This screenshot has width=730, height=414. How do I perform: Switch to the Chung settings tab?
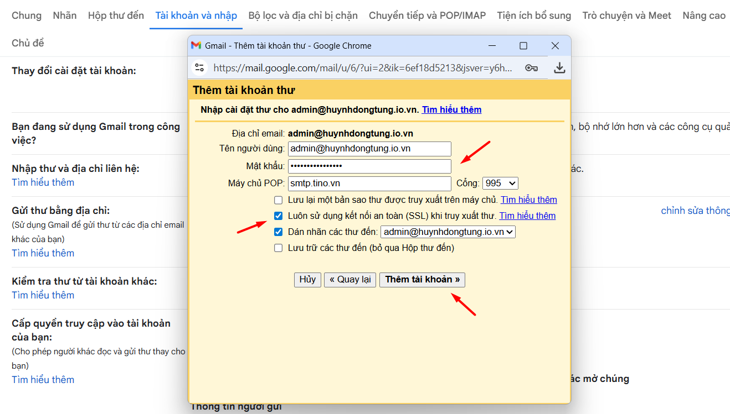point(27,15)
